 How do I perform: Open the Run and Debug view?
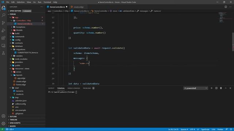(x=3, y=30)
